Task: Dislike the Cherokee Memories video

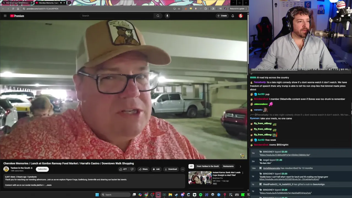Action: pyautogui.click(x=132, y=169)
